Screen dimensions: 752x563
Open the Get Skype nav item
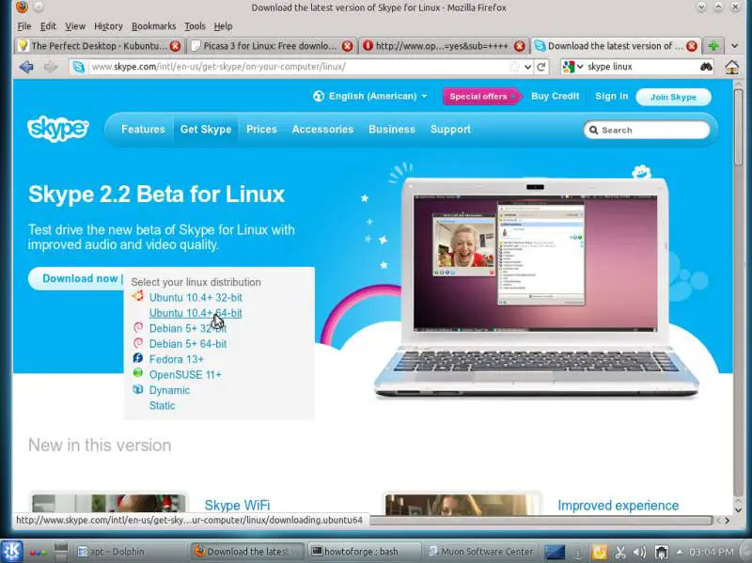click(206, 130)
